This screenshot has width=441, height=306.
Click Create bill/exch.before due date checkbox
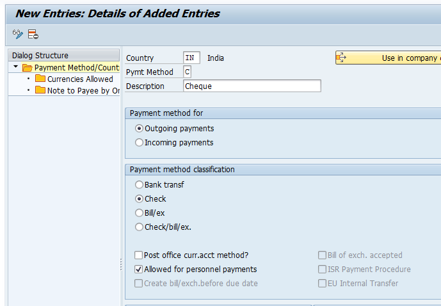tap(138, 283)
